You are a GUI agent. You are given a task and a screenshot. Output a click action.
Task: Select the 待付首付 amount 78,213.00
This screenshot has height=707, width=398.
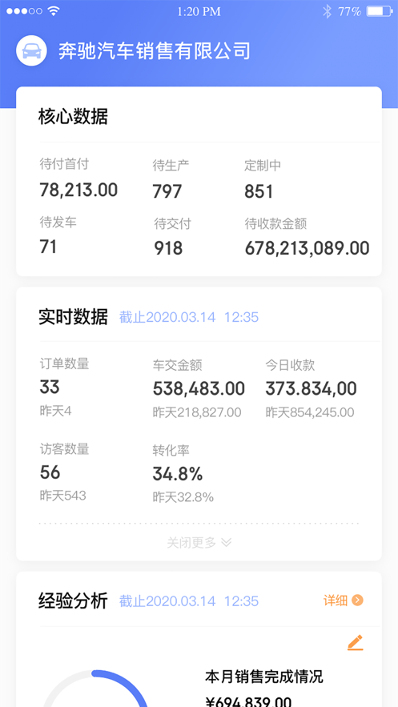(78, 190)
